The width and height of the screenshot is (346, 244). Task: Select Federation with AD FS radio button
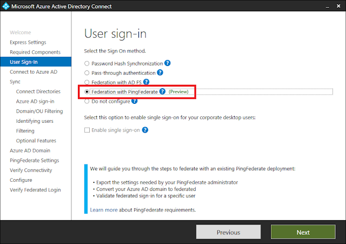87,82
